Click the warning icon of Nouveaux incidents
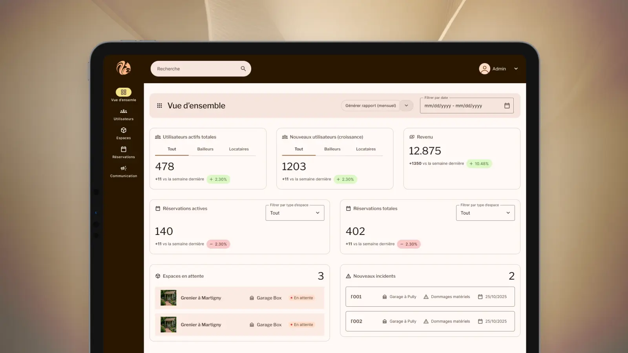Viewport: 628px width, 353px height. (x=348, y=276)
